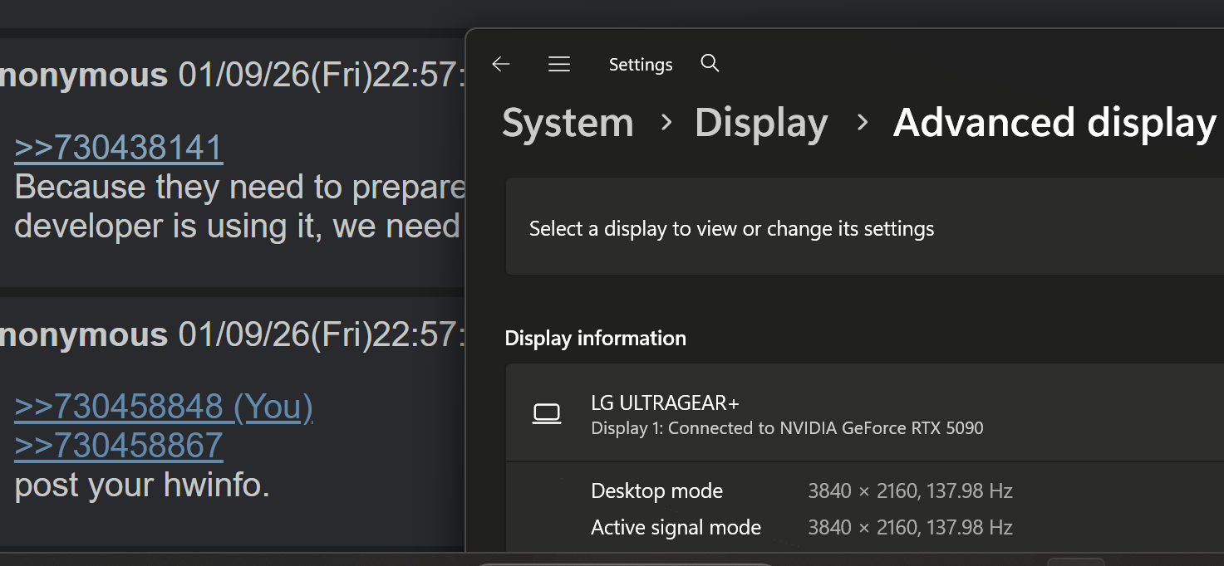Click the chevron between System and Display
The height and width of the screenshot is (566, 1224).
click(666, 123)
